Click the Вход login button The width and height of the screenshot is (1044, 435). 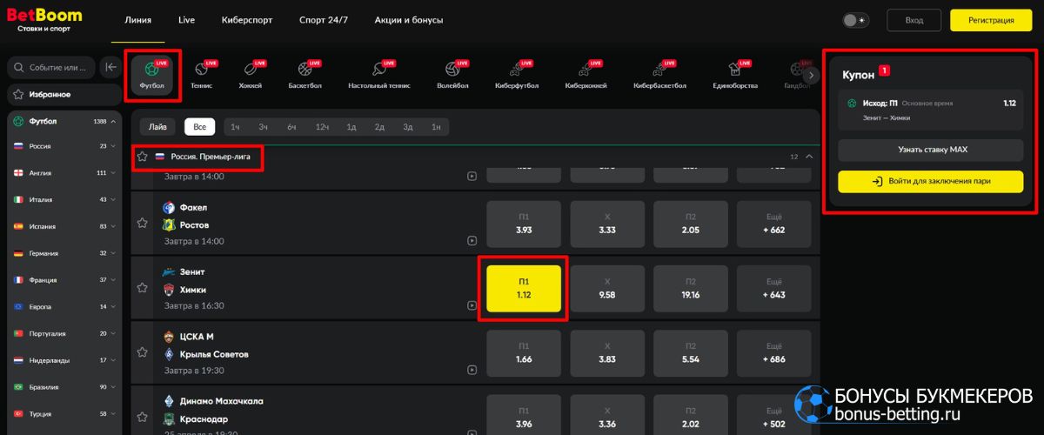pos(914,20)
